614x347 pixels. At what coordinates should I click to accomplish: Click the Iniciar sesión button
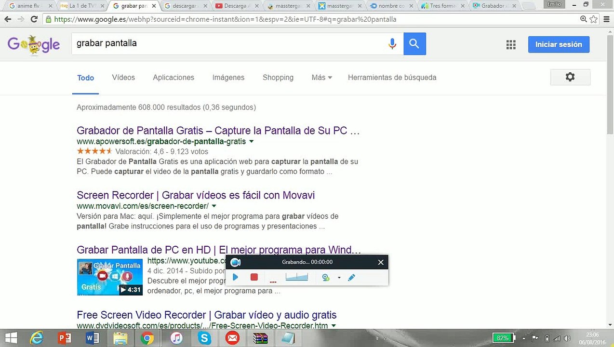[x=559, y=44]
